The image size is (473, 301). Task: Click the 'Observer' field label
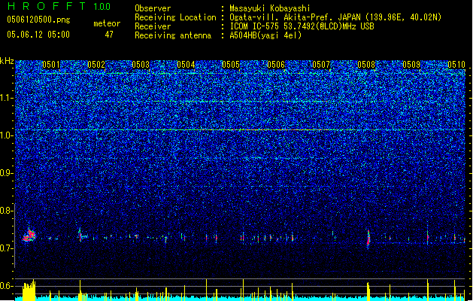coord(153,8)
